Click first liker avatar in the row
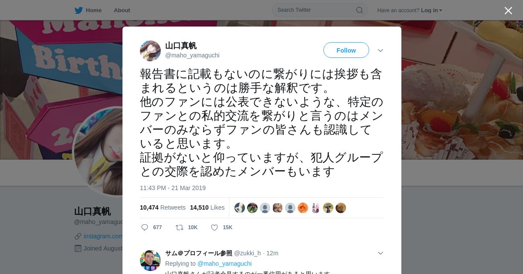 point(240,208)
